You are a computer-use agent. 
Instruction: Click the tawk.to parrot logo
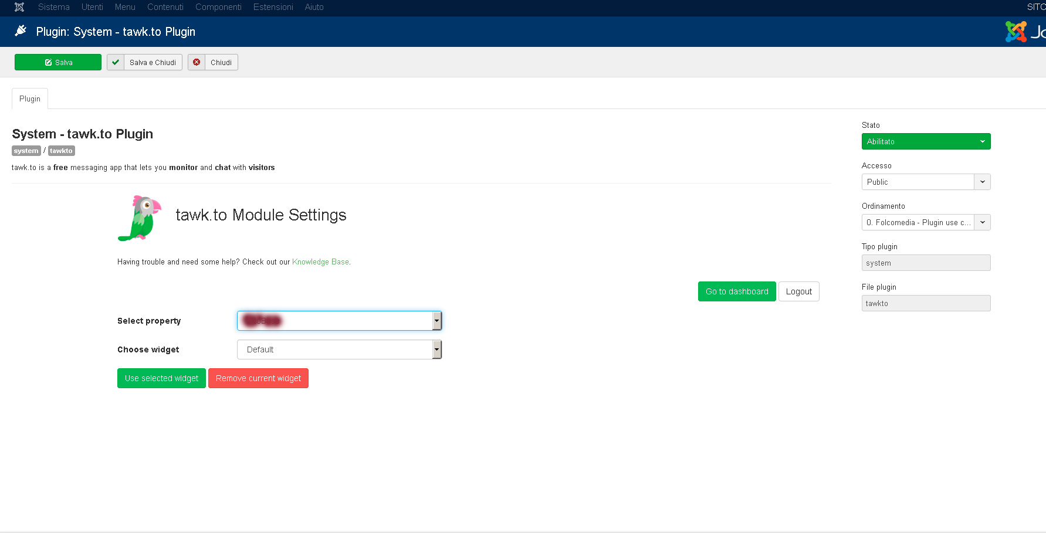click(x=140, y=218)
